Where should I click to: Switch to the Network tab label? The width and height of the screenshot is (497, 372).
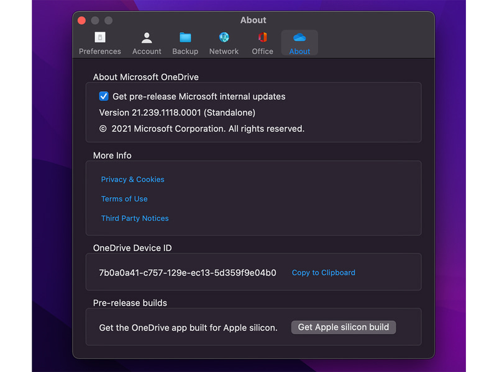(x=224, y=51)
